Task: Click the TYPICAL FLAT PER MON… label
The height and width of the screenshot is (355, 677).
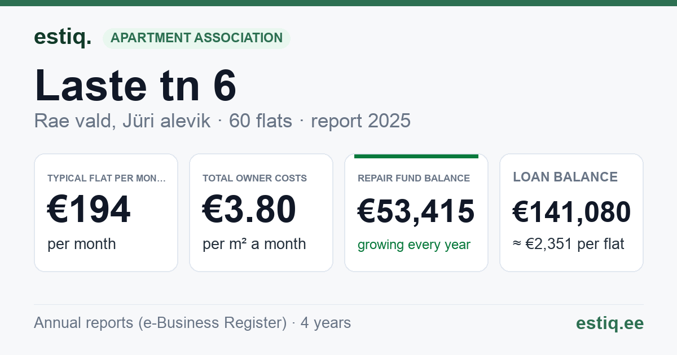Action: pyautogui.click(x=107, y=178)
